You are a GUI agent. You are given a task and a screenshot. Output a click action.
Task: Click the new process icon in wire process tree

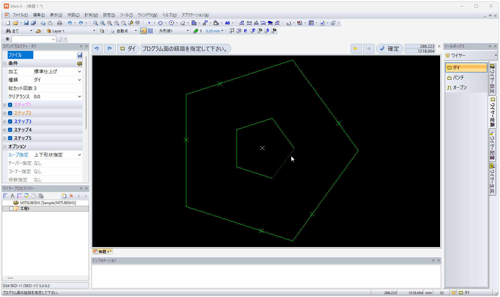pos(64,196)
